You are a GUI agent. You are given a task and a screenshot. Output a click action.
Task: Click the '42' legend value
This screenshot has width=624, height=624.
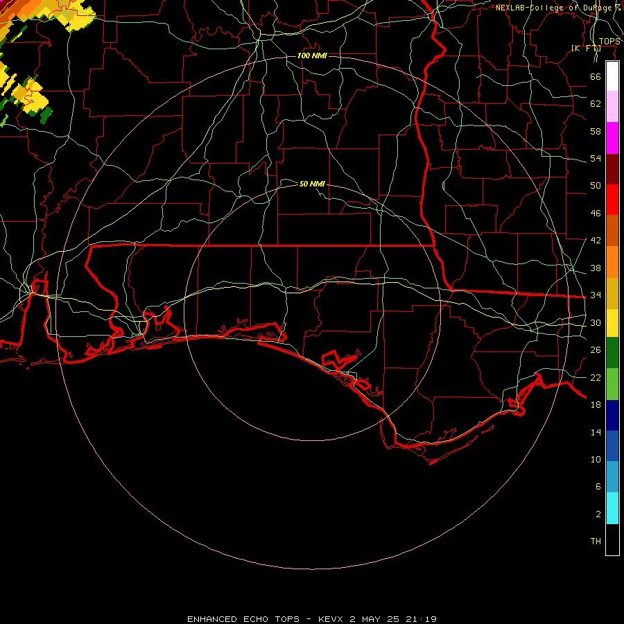coord(596,241)
